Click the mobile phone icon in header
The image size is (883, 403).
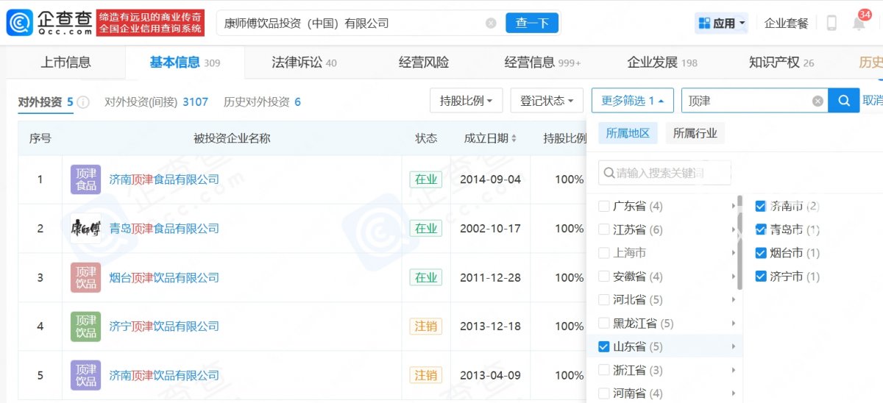coord(831,23)
